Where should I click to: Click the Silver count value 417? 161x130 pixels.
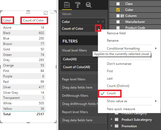click(41, 87)
